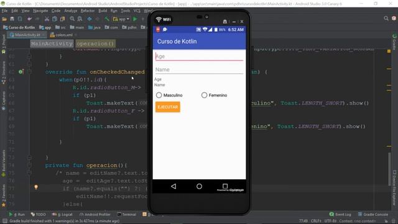The height and width of the screenshot is (224, 398).
Task: Click the Make Project hammer icon
Action: click(107, 19)
